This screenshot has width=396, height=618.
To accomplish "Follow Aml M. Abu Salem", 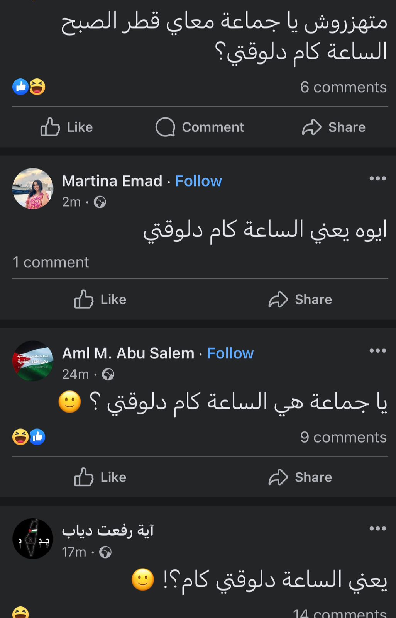I will pyautogui.click(x=230, y=353).
